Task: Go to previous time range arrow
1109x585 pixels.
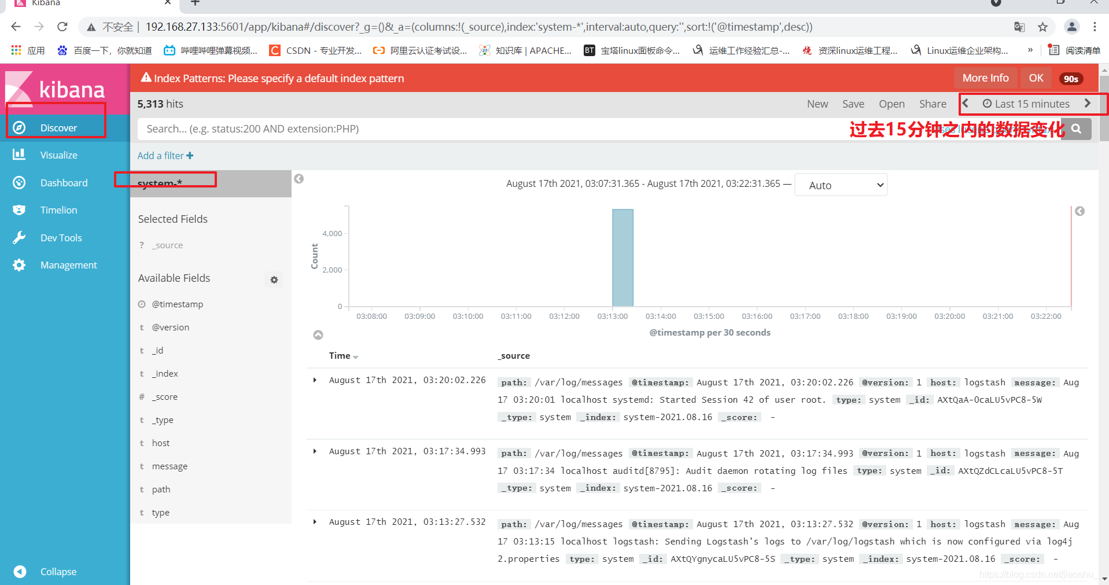Action: [966, 103]
